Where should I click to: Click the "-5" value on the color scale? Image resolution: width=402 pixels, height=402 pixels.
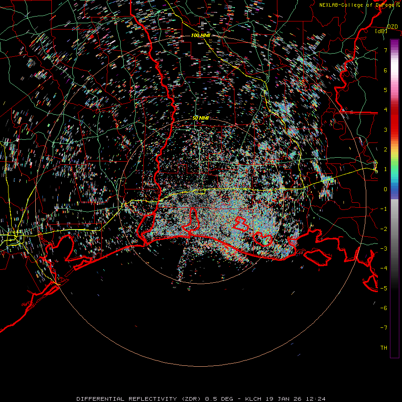pos(384,289)
